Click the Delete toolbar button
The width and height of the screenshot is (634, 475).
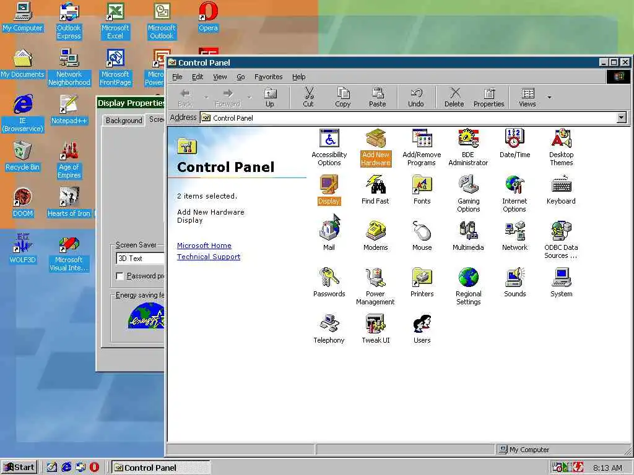point(454,98)
